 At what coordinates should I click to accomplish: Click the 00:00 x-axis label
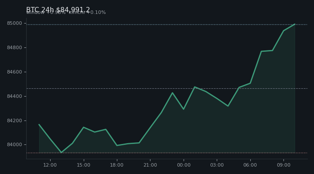point(184,165)
